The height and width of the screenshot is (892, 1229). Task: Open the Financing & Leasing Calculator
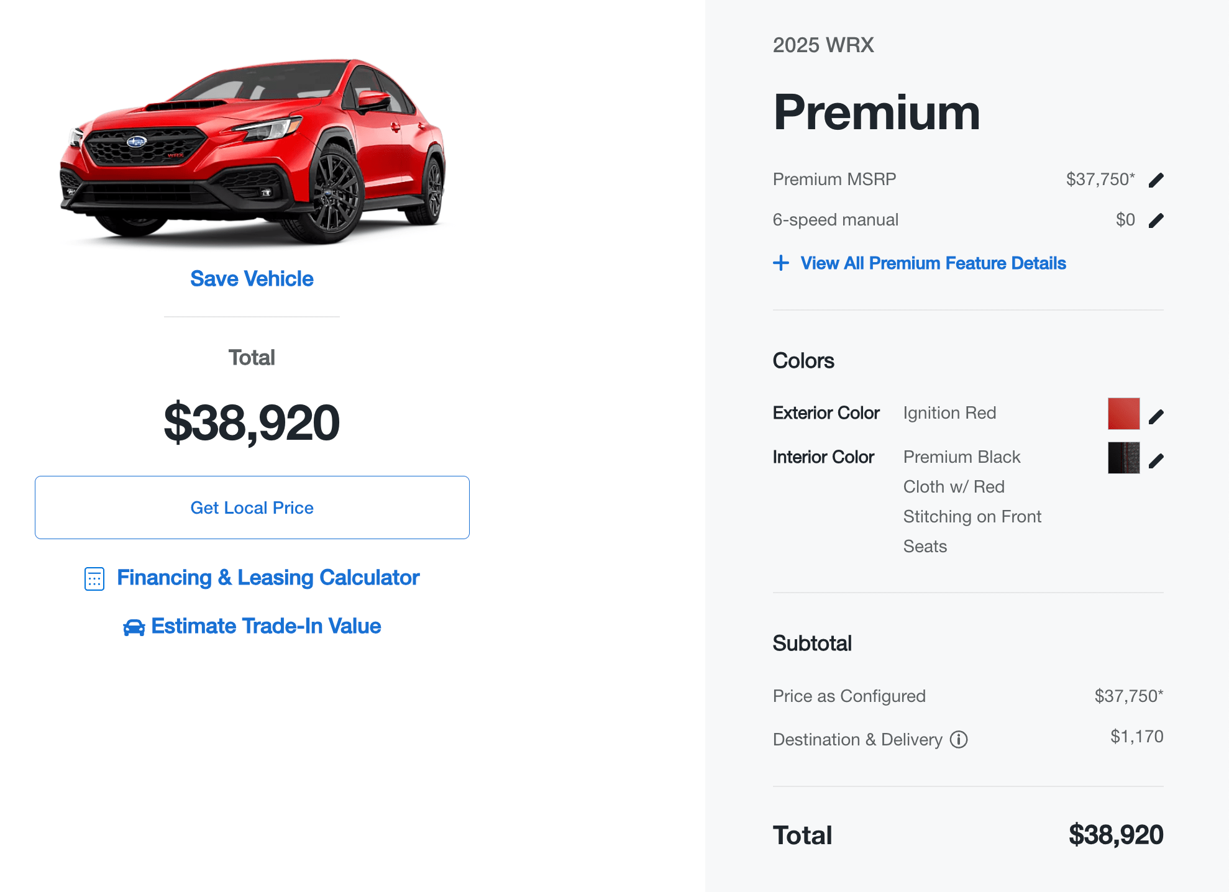coord(268,578)
